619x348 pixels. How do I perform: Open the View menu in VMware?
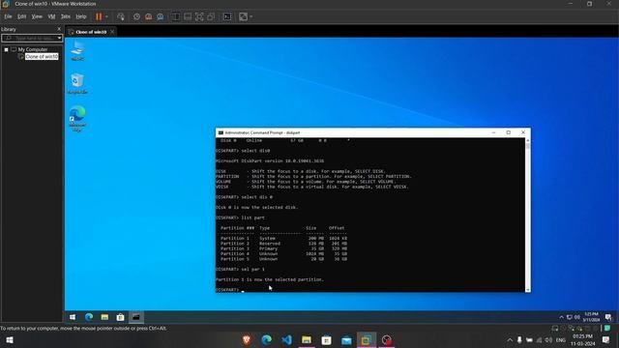(x=37, y=16)
